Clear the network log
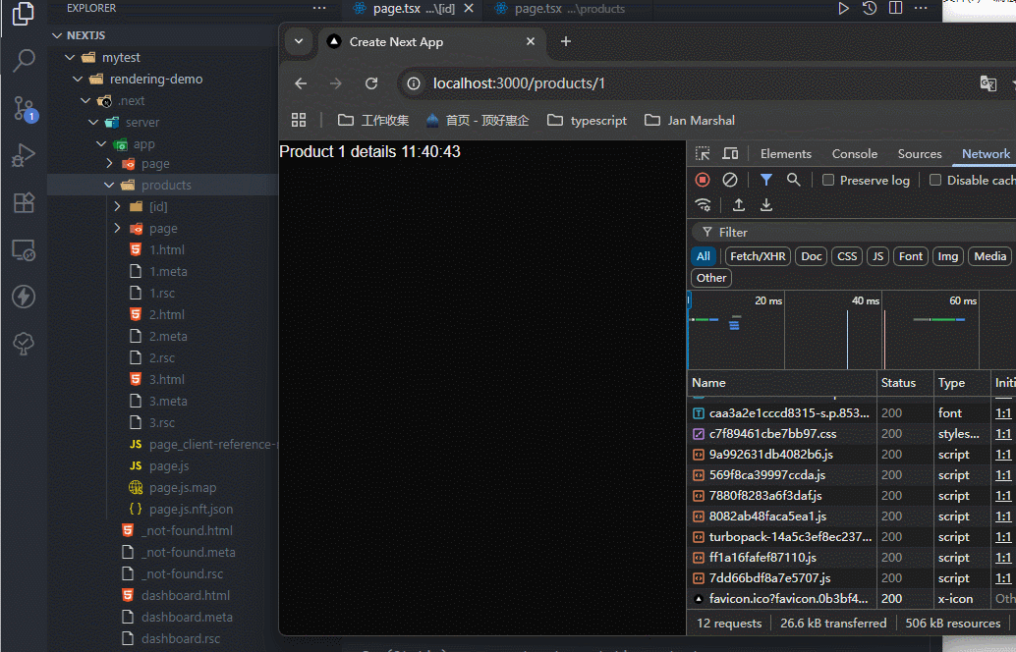Image resolution: width=1016 pixels, height=652 pixels. pyautogui.click(x=730, y=180)
